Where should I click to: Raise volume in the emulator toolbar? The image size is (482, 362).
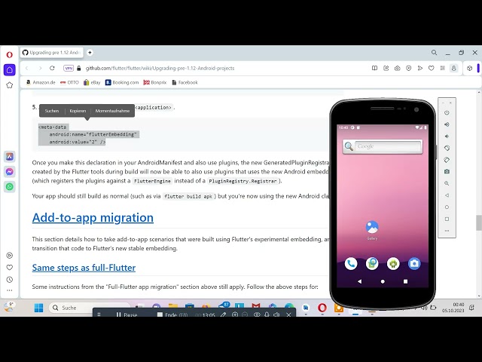coord(447,124)
